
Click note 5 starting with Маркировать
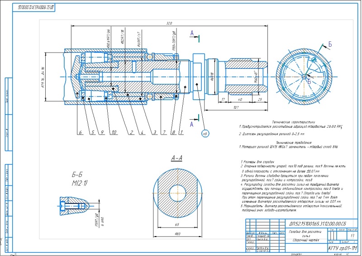[x=291, y=208]
